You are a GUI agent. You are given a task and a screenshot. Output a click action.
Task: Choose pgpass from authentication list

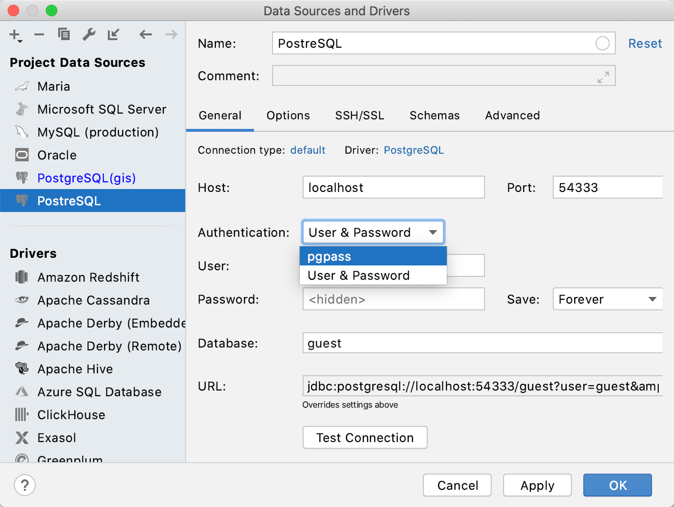tap(373, 256)
